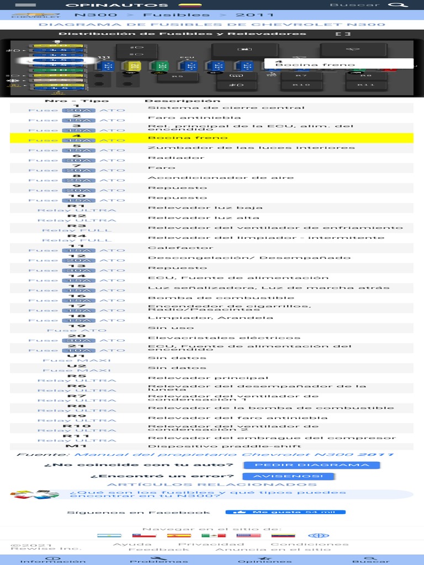Open Feedback footer link
The width and height of the screenshot is (424, 565).
158,550
